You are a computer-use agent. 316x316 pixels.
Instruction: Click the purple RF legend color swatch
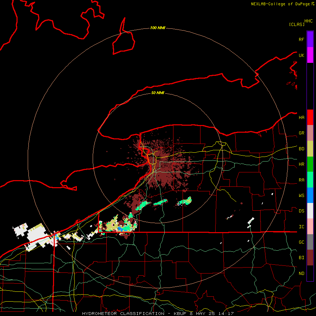click(x=310, y=39)
